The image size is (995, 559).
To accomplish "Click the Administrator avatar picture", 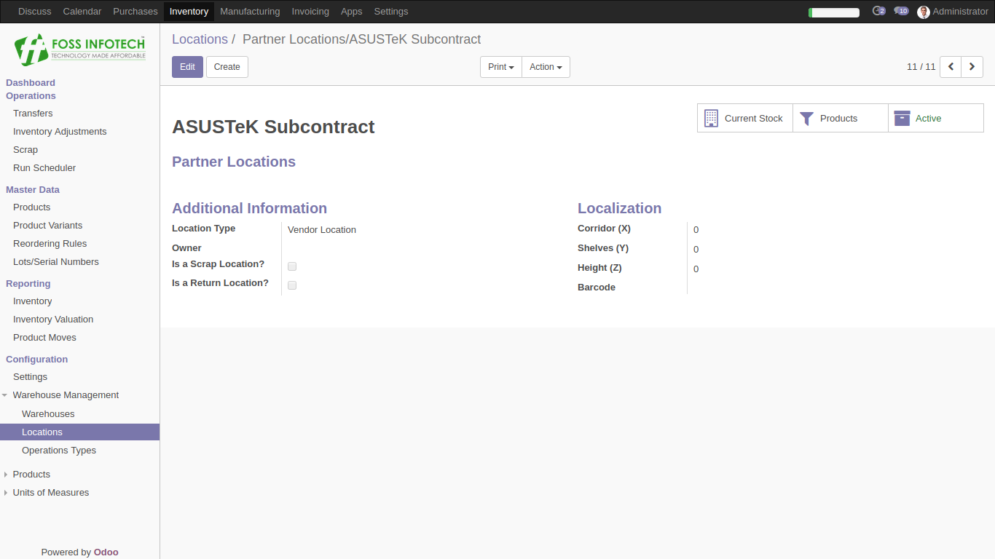I will pos(924,12).
